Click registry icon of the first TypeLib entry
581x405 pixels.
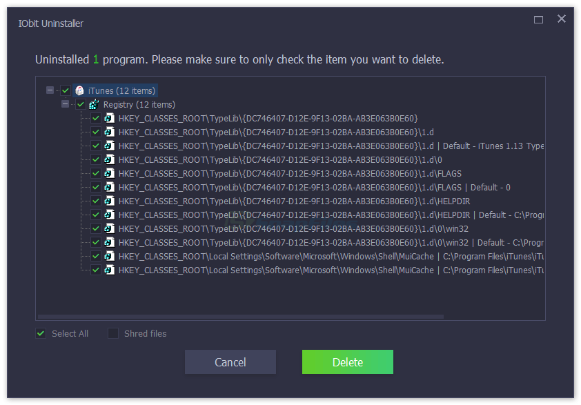110,118
